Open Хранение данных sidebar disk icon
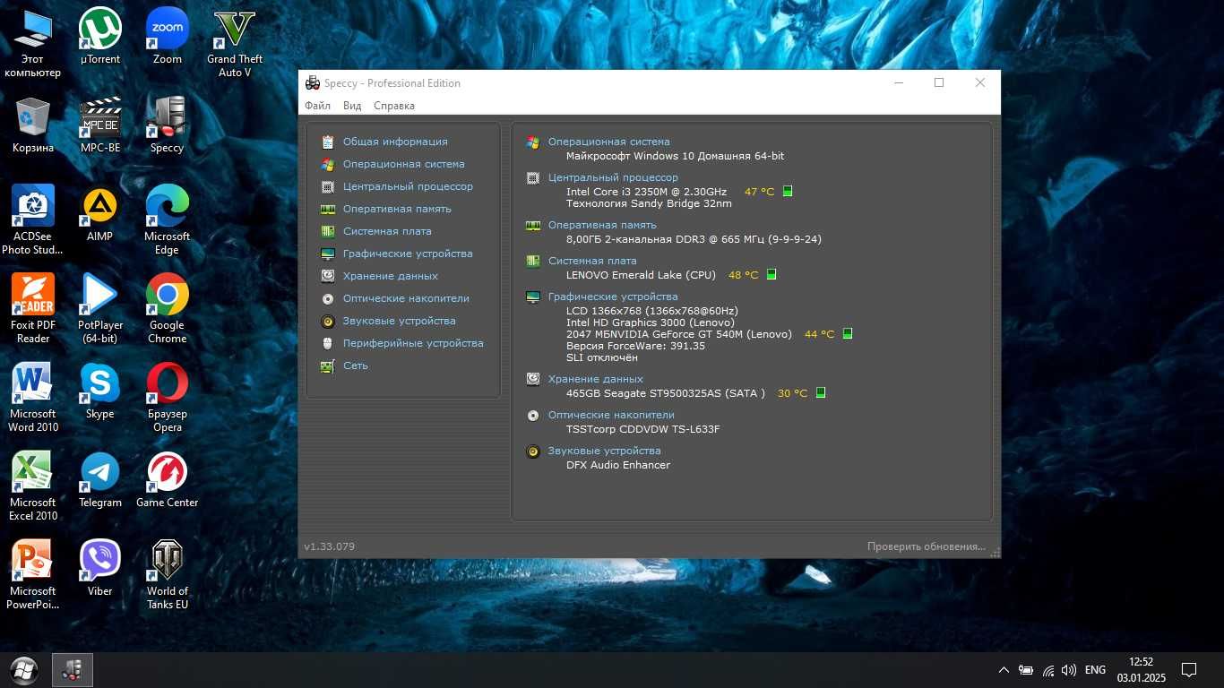 (328, 276)
